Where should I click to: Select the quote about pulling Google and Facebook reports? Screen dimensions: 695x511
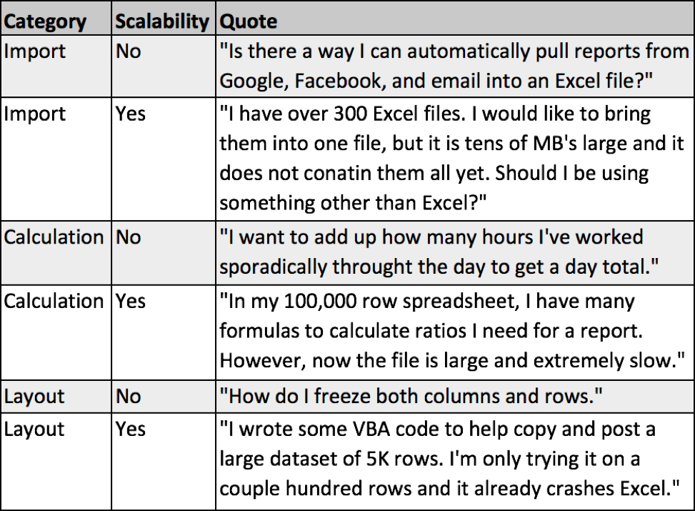(454, 66)
